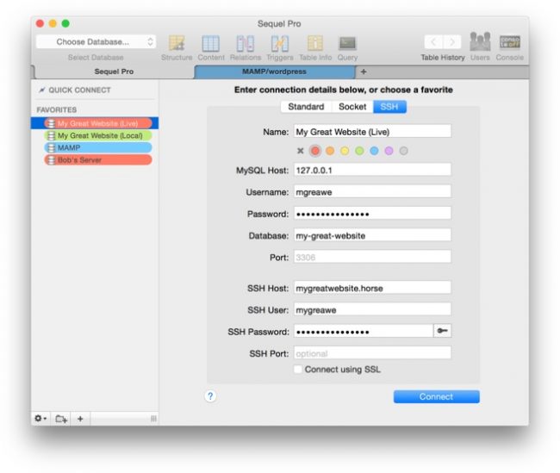Select the purple color swatch
The image size is (560, 473).
tap(389, 151)
